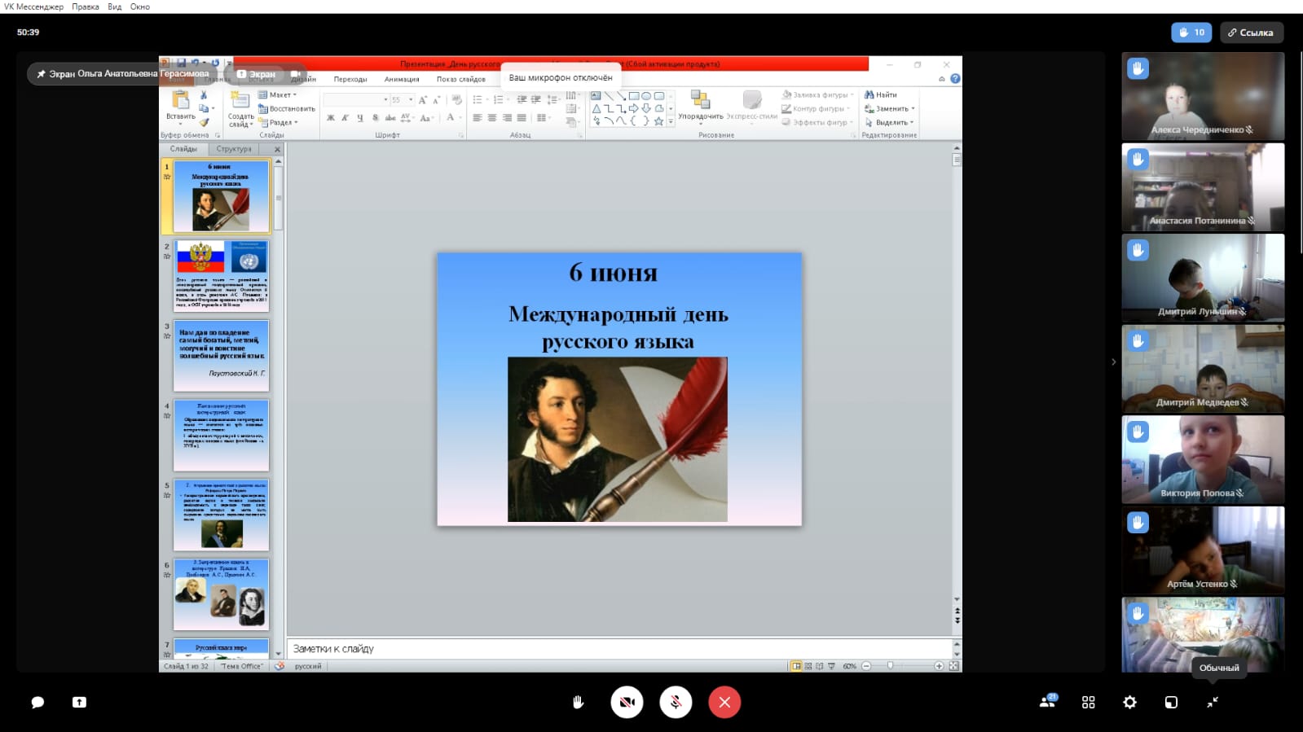
Task: Open the Правка menu
Action: coord(86,7)
